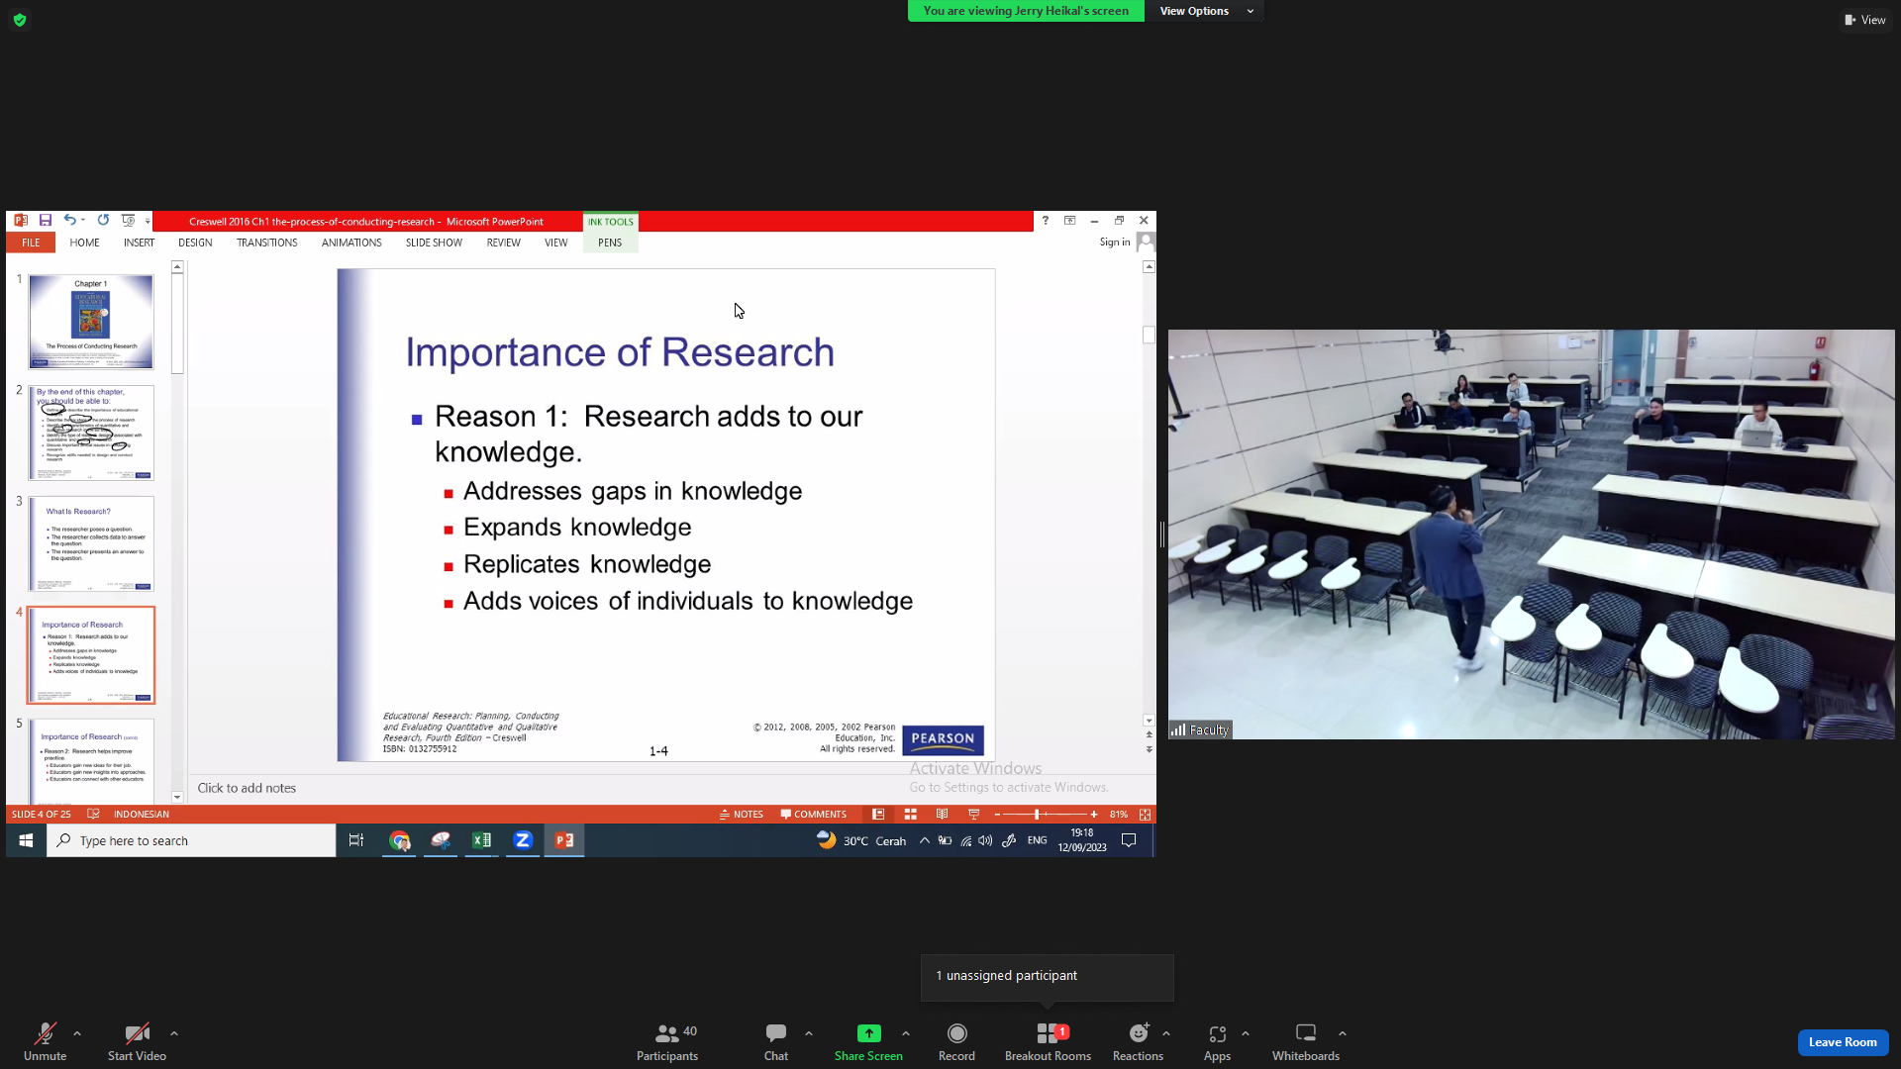Adjust PowerPoint zoom slider handle
This screenshot has height=1069, width=1901.
pos(1037,815)
